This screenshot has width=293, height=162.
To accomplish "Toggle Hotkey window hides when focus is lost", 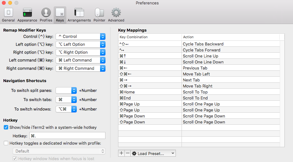I will pyautogui.click(x=15, y=159).
